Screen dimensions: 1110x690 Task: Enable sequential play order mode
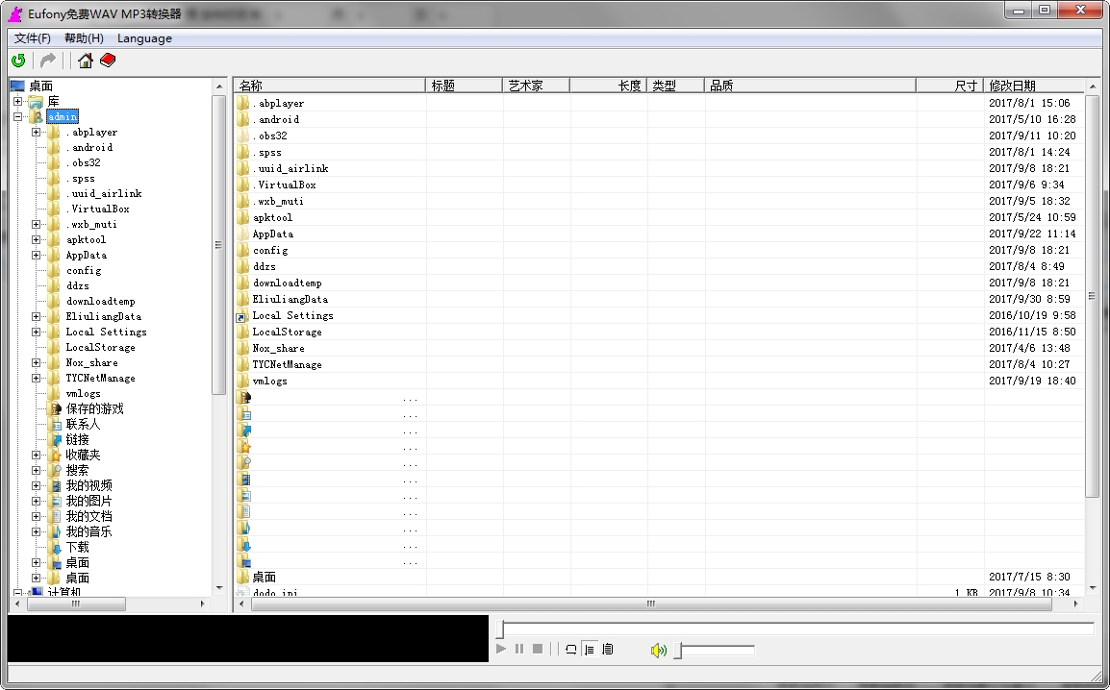point(590,649)
